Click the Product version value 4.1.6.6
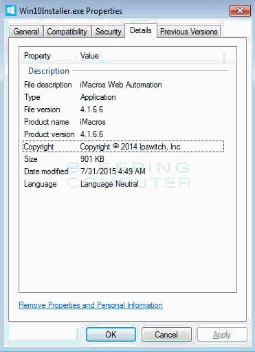The height and width of the screenshot is (352, 255). click(91, 134)
